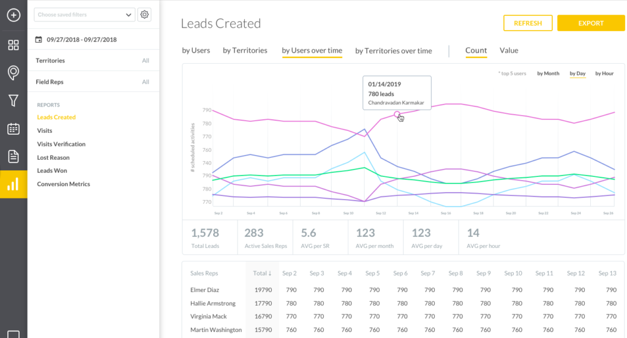627x338 pixels.
Task: Open Leads Created report
Action: [56, 117]
